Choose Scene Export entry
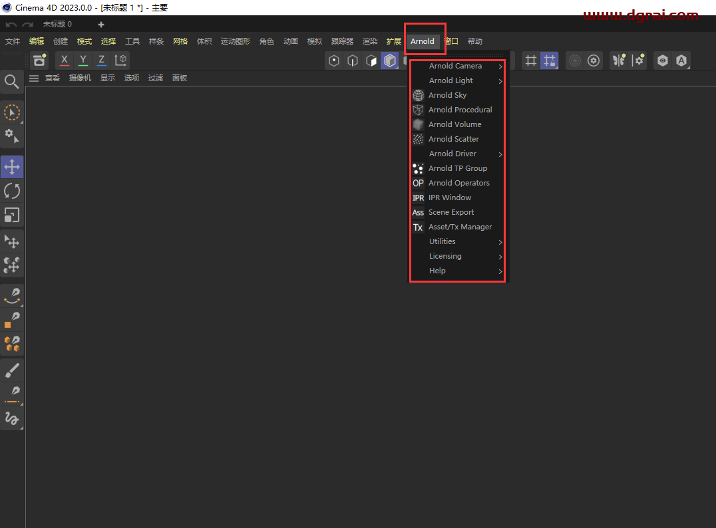The width and height of the screenshot is (716, 528). click(458, 212)
